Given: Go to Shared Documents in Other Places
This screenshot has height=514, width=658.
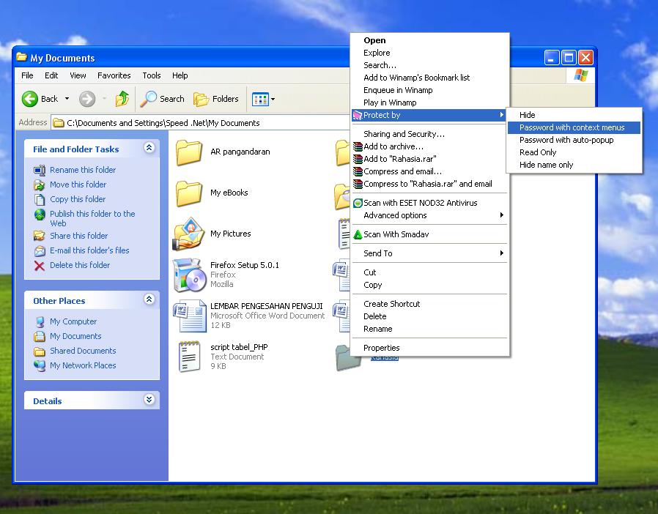Looking at the screenshot, I should [x=83, y=351].
